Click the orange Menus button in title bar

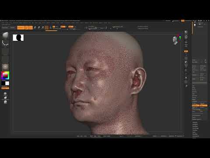point(183,21)
